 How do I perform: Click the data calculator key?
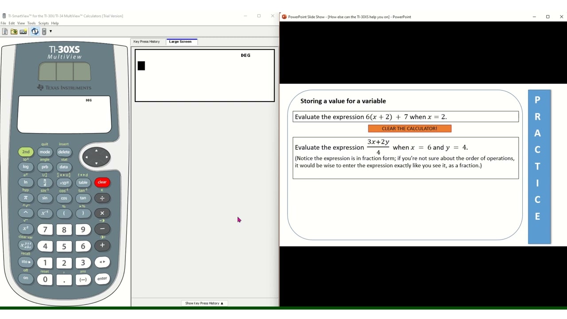tap(64, 167)
